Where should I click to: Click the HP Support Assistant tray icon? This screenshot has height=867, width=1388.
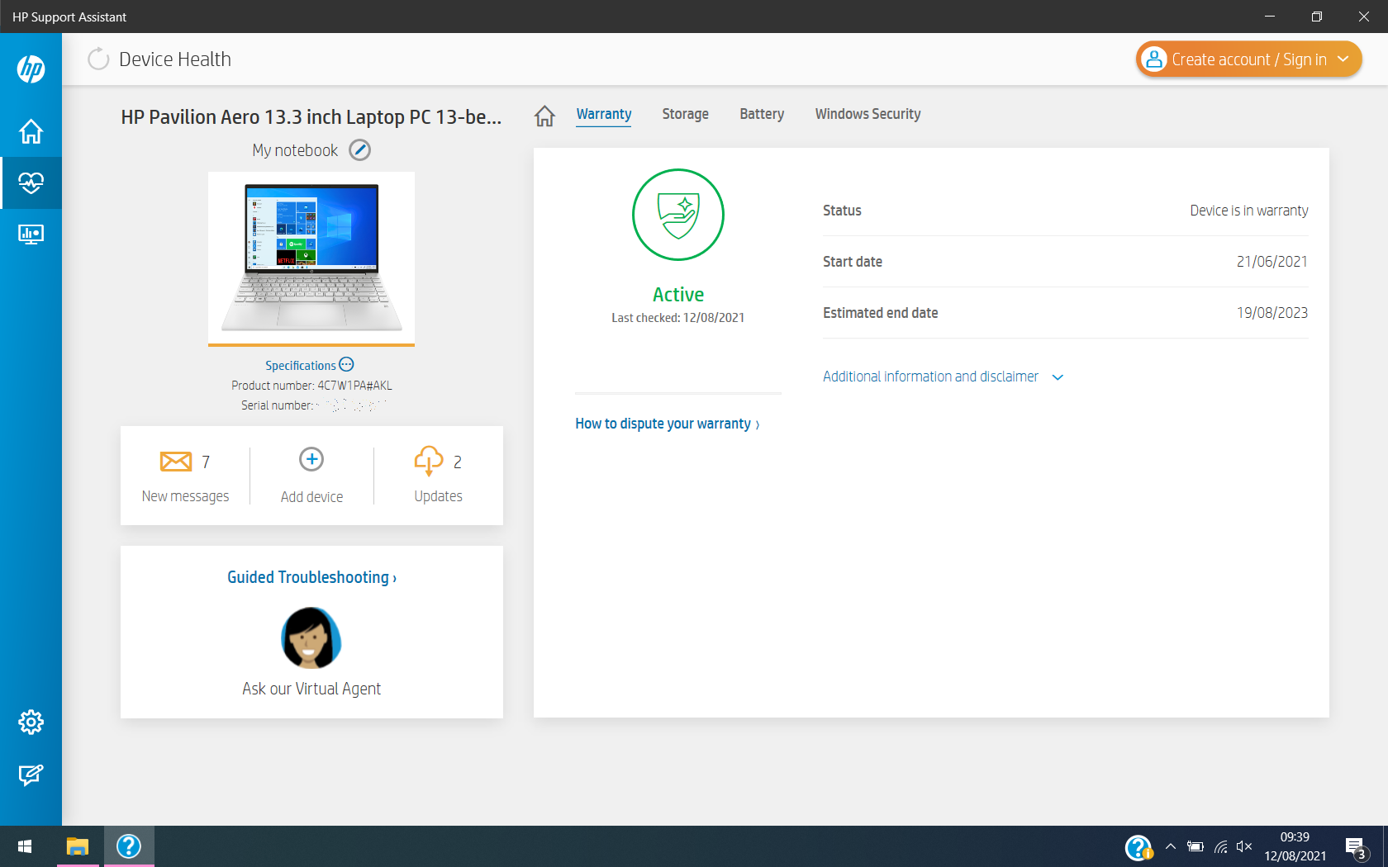[1138, 847]
